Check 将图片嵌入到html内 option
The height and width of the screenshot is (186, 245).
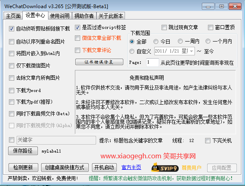[11, 53]
